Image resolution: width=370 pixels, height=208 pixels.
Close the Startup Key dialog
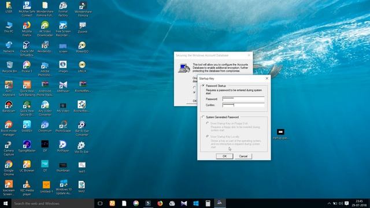tap(267, 79)
